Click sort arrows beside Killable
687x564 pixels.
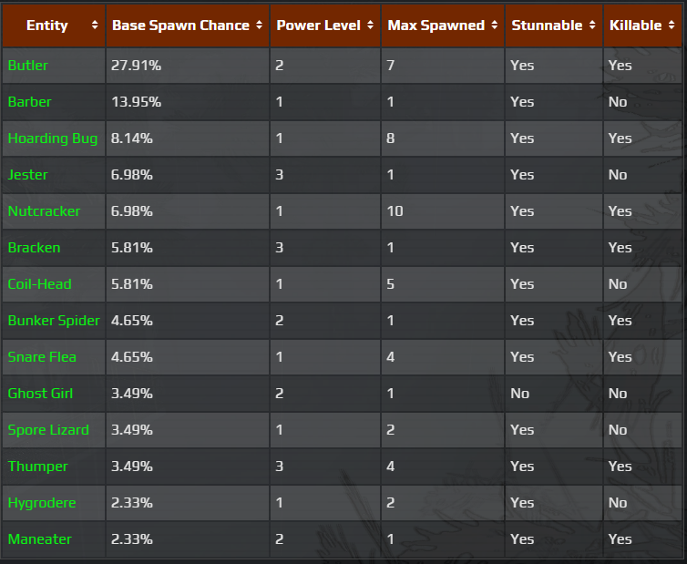pos(672,26)
